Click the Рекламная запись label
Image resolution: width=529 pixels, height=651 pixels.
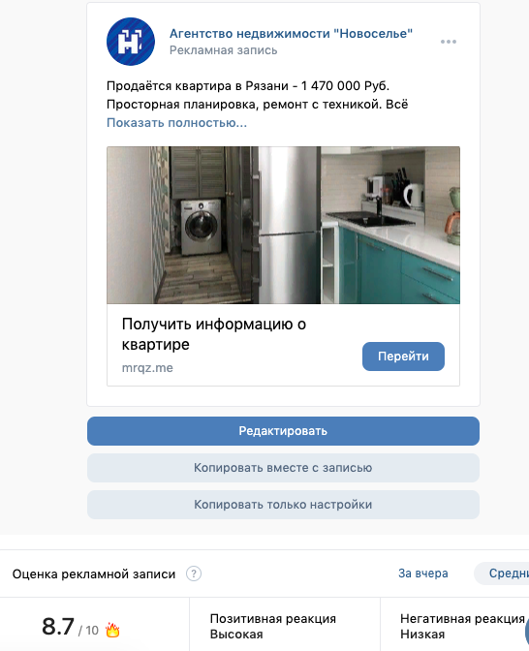(x=224, y=50)
